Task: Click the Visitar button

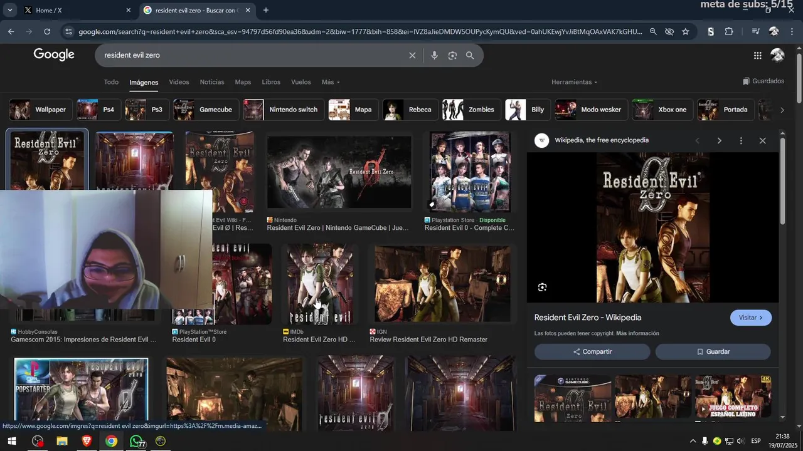Action: (751, 318)
